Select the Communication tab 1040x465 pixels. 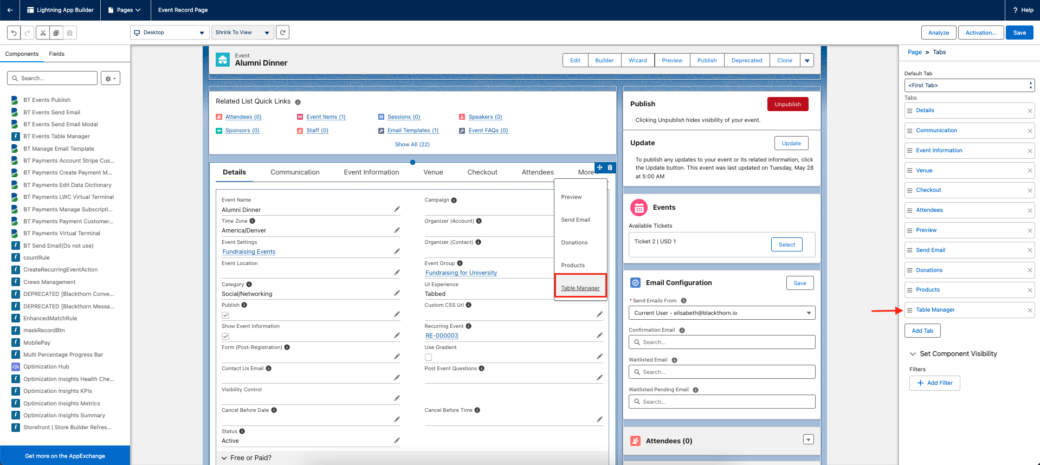tap(295, 172)
